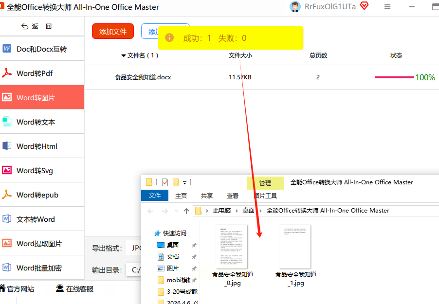
Task: Click the user avatar picture
Action: 295,6
